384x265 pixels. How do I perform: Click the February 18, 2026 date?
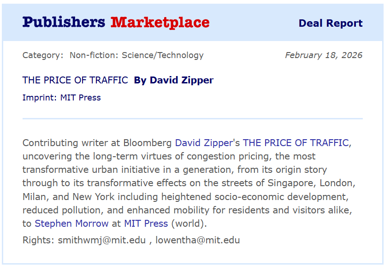tap(323, 55)
